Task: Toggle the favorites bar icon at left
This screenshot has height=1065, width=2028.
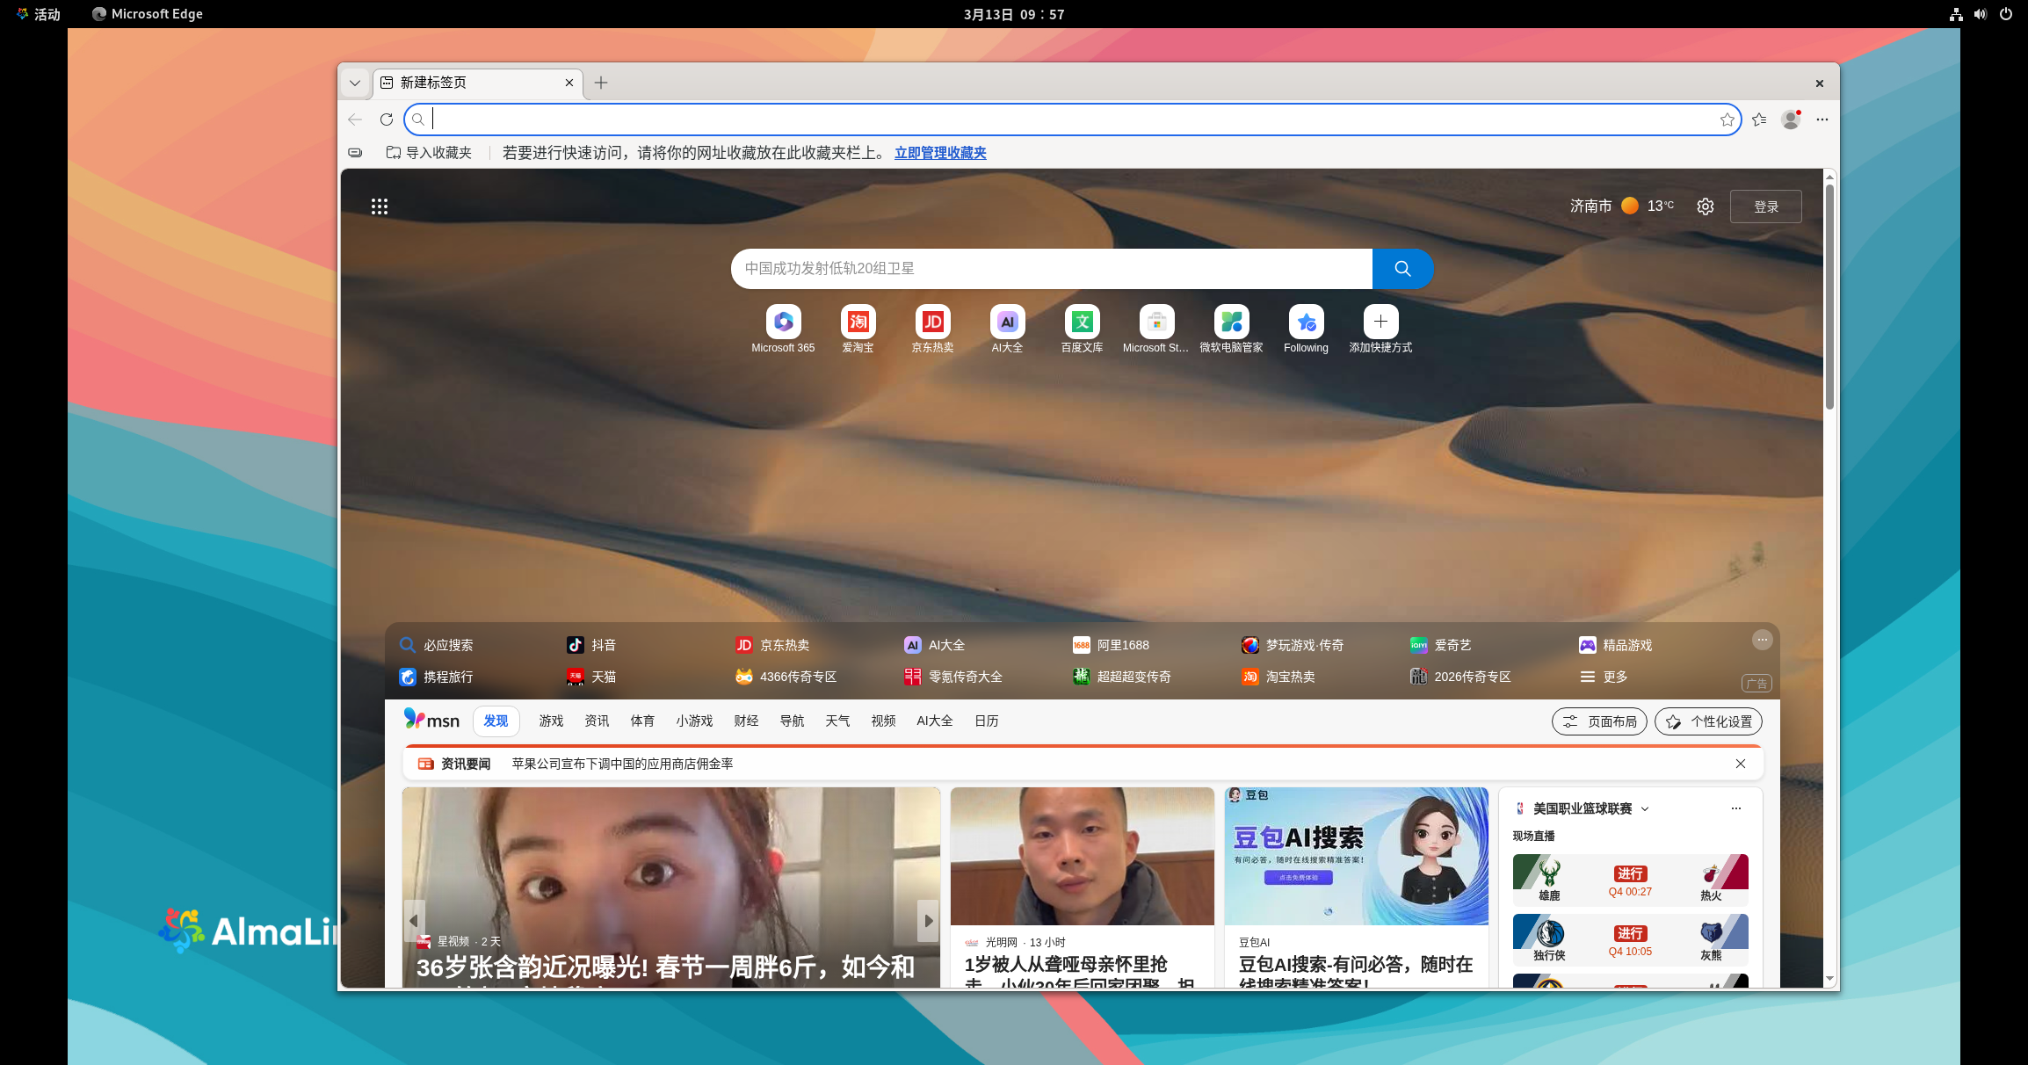Action: 355,153
